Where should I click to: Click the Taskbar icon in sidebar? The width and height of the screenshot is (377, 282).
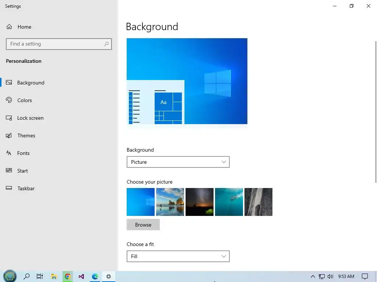tap(9, 188)
